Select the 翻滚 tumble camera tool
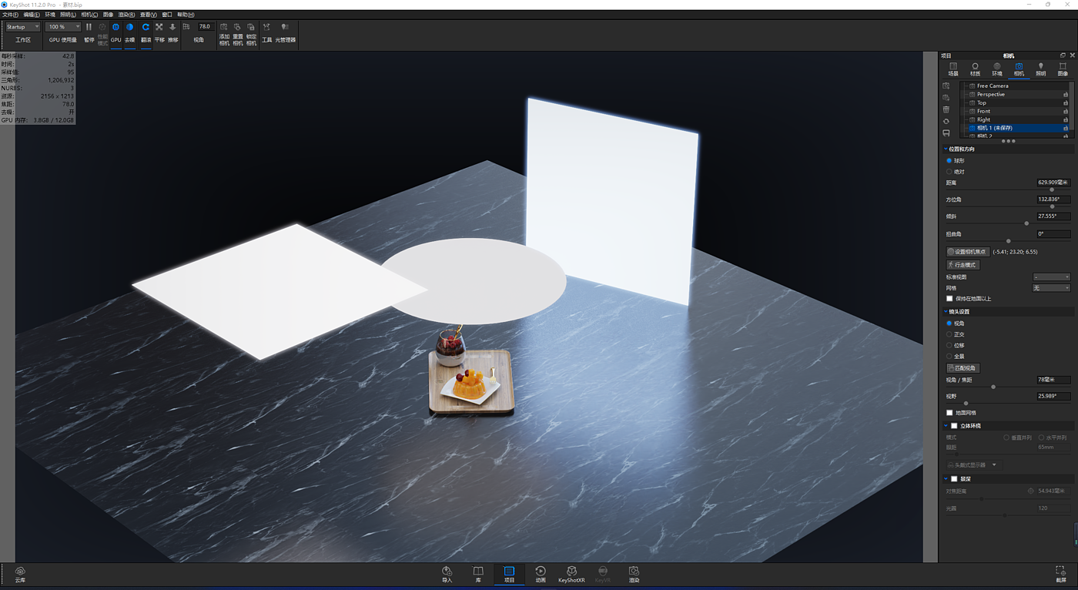1078x590 pixels. click(x=146, y=28)
